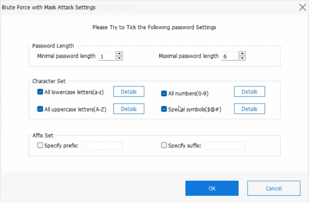Uncheck All lowercase letters(a-z) checkbox
This screenshot has width=309, height=203.
click(x=40, y=92)
